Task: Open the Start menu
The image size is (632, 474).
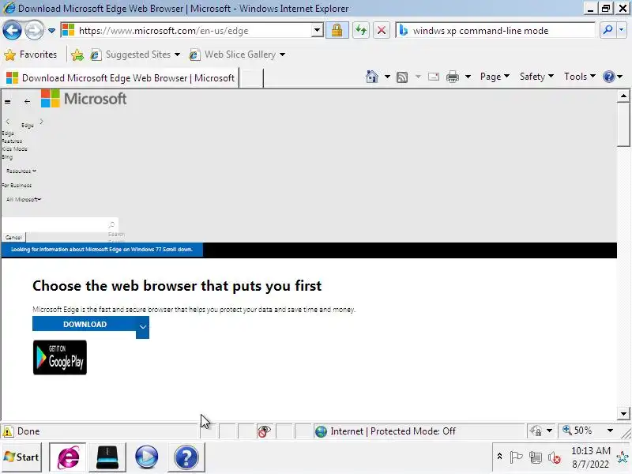Action: coord(22,457)
